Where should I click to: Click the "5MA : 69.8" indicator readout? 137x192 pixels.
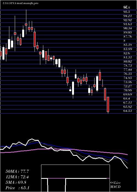pos(16,182)
